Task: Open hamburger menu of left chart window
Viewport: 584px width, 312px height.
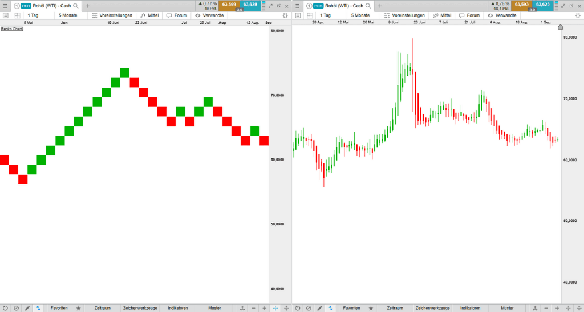Action: point(5,5)
